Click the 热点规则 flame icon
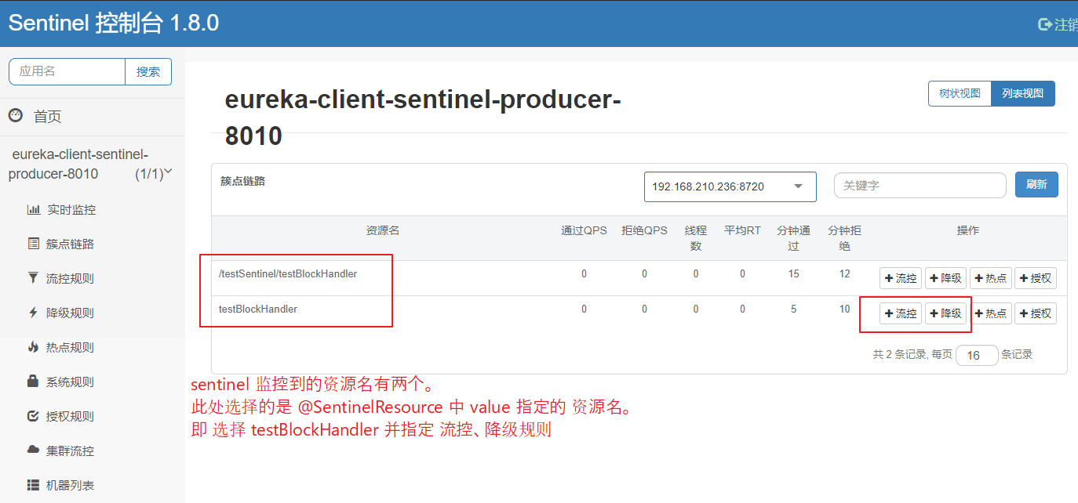1078x503 pixels. (x=33, y=347)
